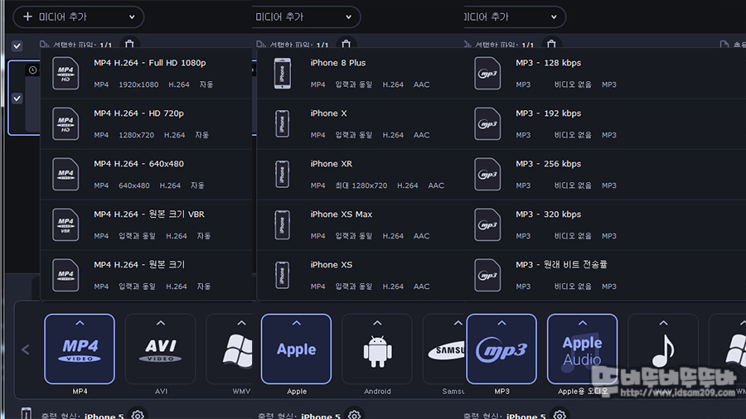Open output settings gear in left panel
Image resolution: width=746 pixels, height=419 pixels.
click(x=138, y=415)
